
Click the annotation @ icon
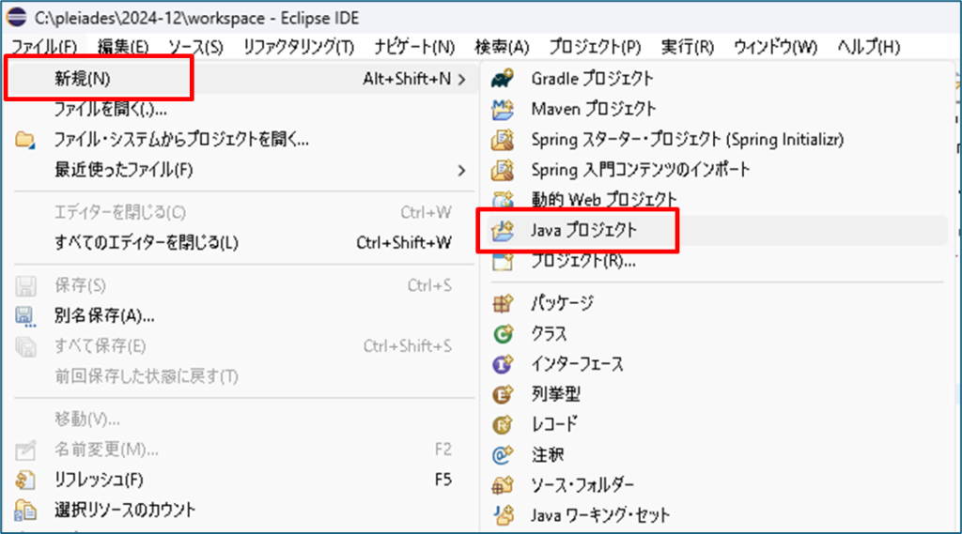coord(504,455)
